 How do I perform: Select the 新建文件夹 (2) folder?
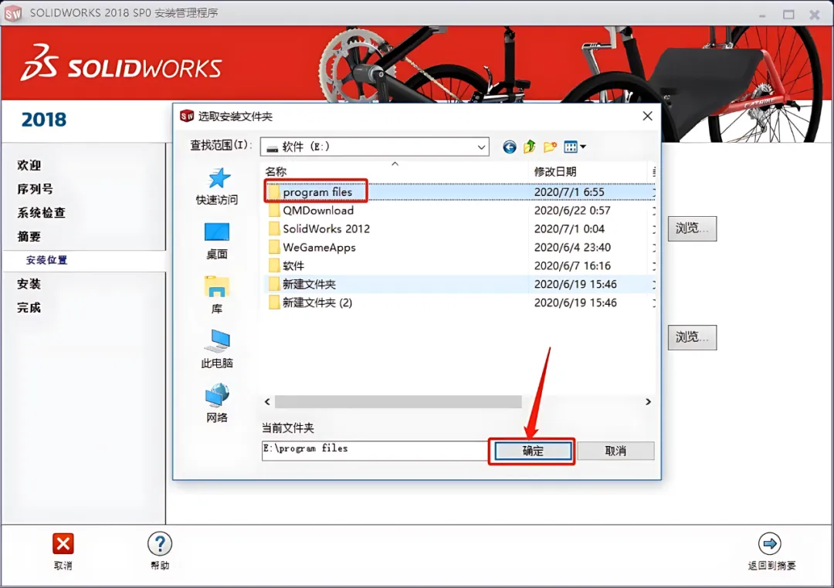317,303
